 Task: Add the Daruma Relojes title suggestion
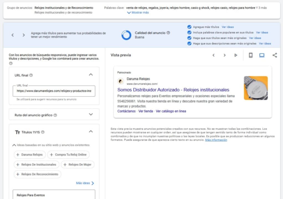[x=29, y=155]
